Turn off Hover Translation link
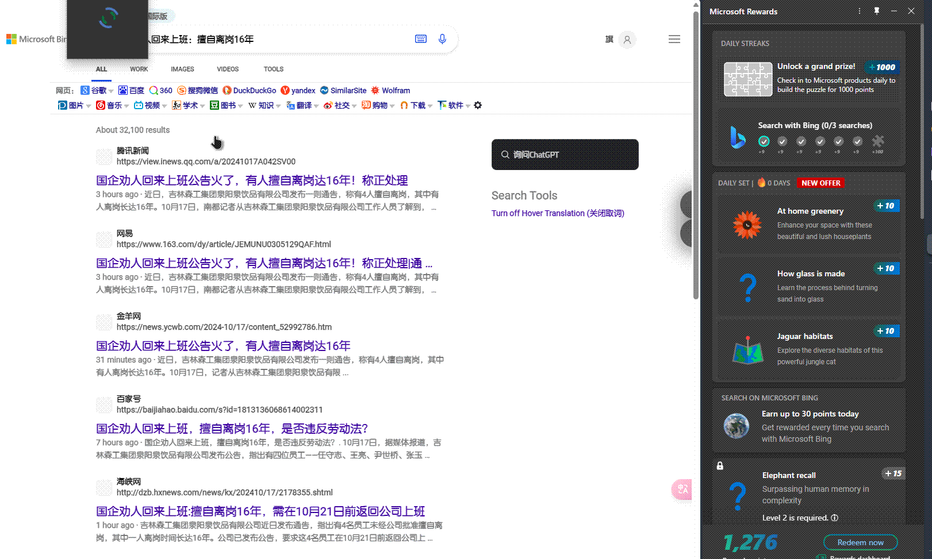Screen dimensions: 932x559 557,213
